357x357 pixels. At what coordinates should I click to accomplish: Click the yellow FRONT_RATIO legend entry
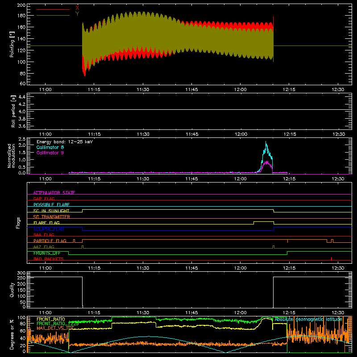(51, 319)
